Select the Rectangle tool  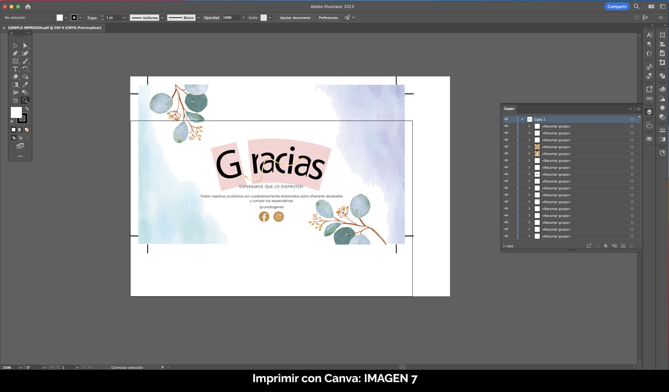pos(15,61)
